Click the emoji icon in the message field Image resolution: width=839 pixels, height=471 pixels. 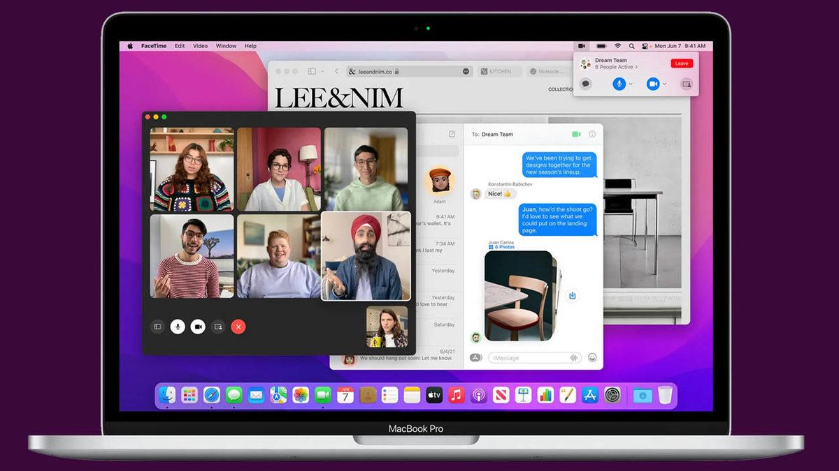click(x=592, y=357)
